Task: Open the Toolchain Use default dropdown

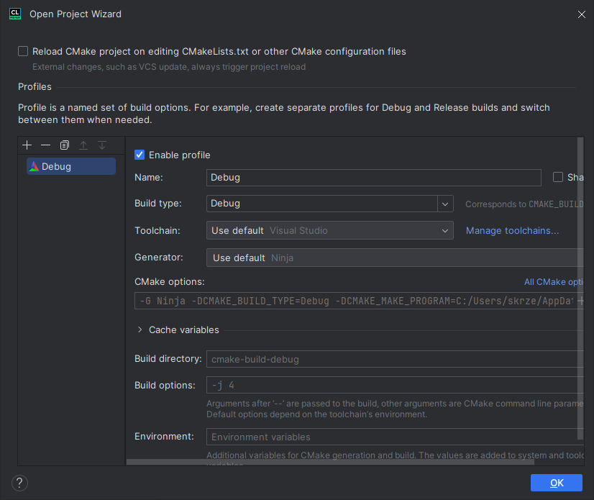Action: [x=329, y=230]
